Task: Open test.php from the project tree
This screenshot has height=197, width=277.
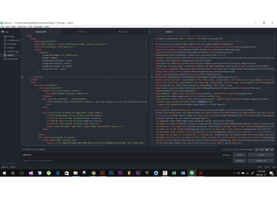Action: (x=10, y=47)
